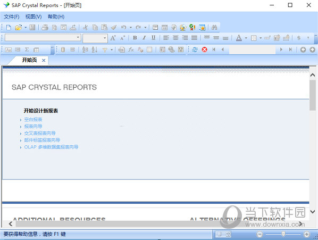Image resolution: width=318 pixels, height=240 pixels.
Task: Expand the Undo history dropdown arrow
Action: [x=131, y=27]
